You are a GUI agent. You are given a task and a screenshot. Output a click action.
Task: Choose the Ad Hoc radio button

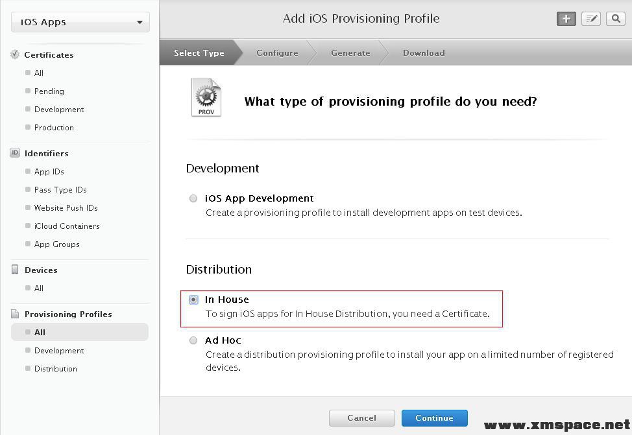[193, 340]
